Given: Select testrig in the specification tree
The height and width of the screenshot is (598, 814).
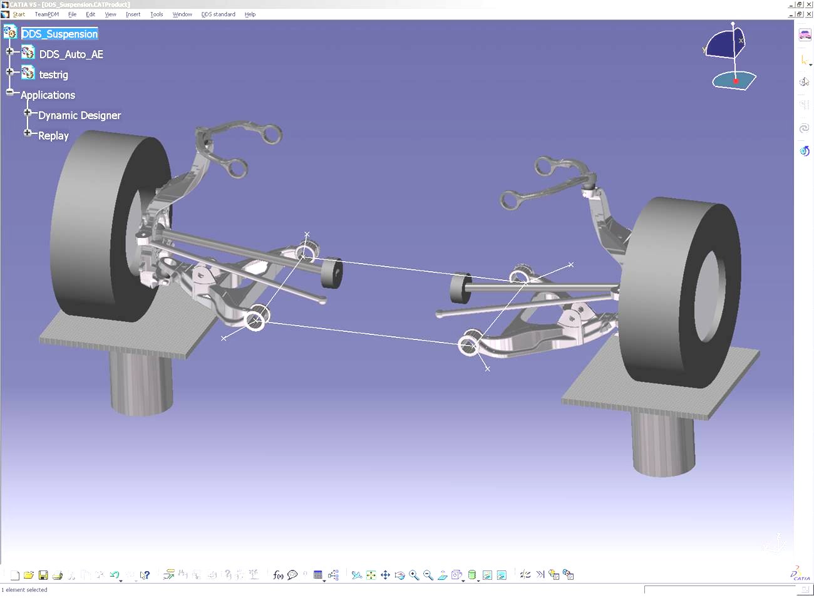Looking at the screenshot, I should pyautogui.click(x=53, y=75).
